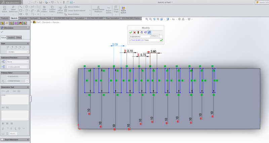This screenshot has width=269, height=143.
Task: Collapse the Primary Value section
Action: [x=28, y=73]
